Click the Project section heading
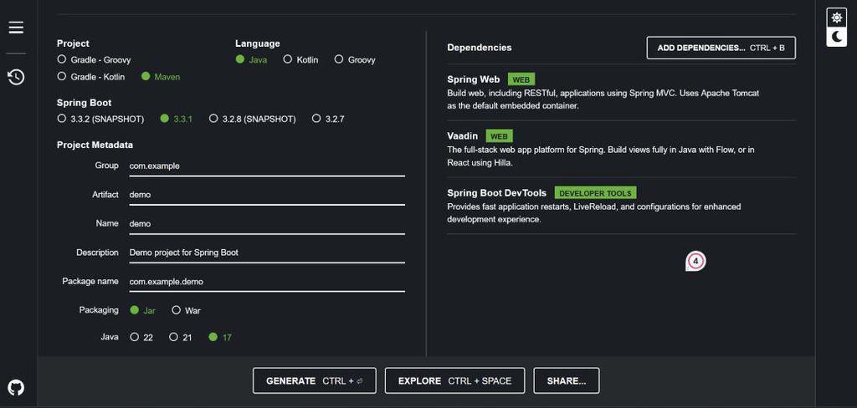This screenshot has width=857, height=408. [x=73, y=43]
